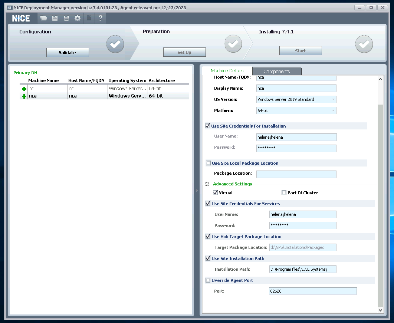
Task: Collapse the Advanced Settings section
Action: pyautogui.click(x=207, y=184)
